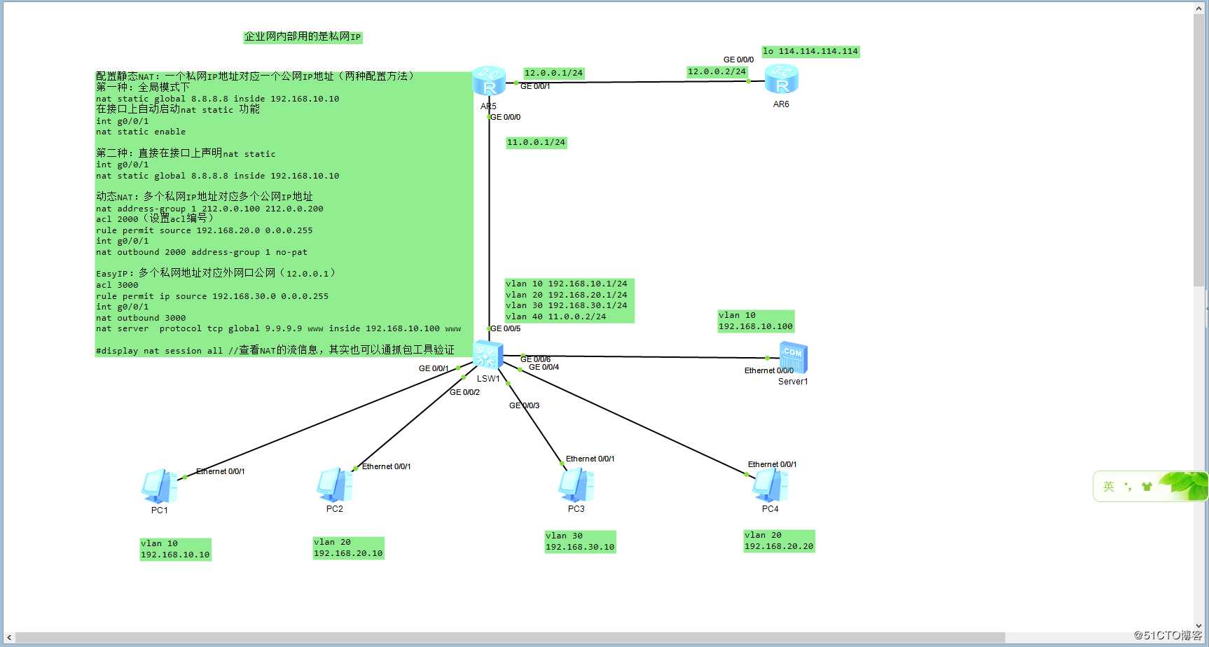Image resolution: width=1209 pixels, height=647 pixels.
Task: Click the GE 0/0/5 port label on LSW1
Action: point(505,328)
